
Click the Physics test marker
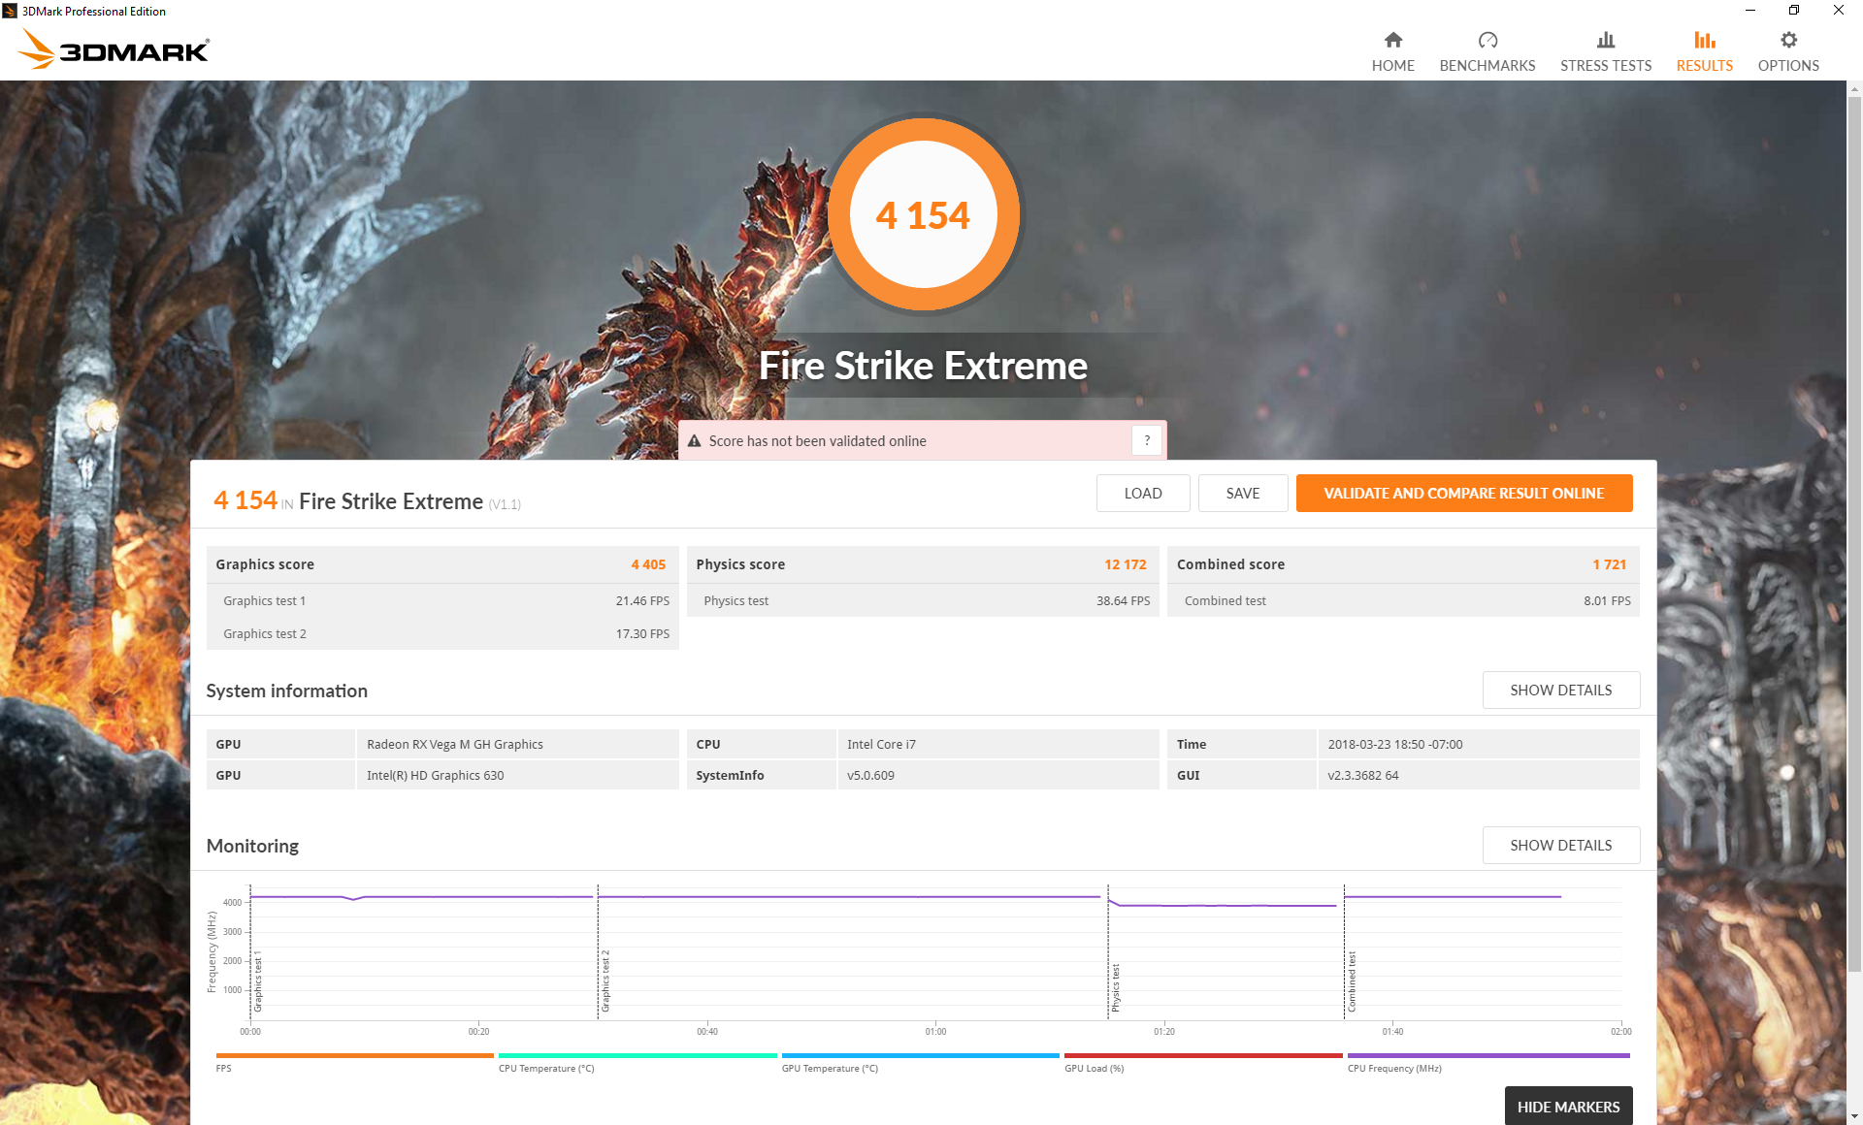click(x=1116, y=988)
